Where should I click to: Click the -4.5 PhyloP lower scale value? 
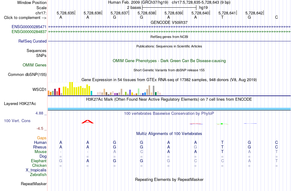pos(40,129)
